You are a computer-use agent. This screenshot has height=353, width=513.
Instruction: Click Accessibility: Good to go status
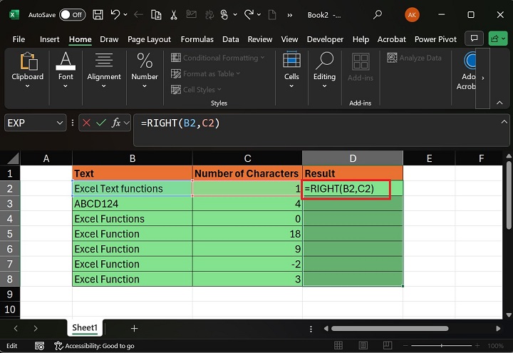[94, 345]
